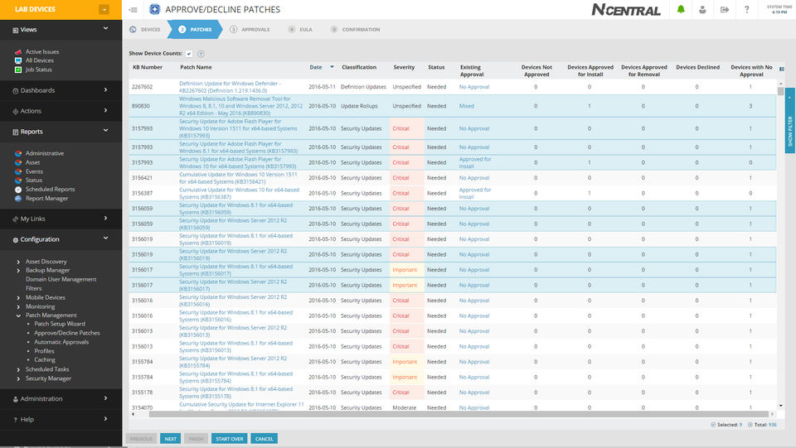Open the LAB DEVICES dropdown arrow

tap(104, 10)
